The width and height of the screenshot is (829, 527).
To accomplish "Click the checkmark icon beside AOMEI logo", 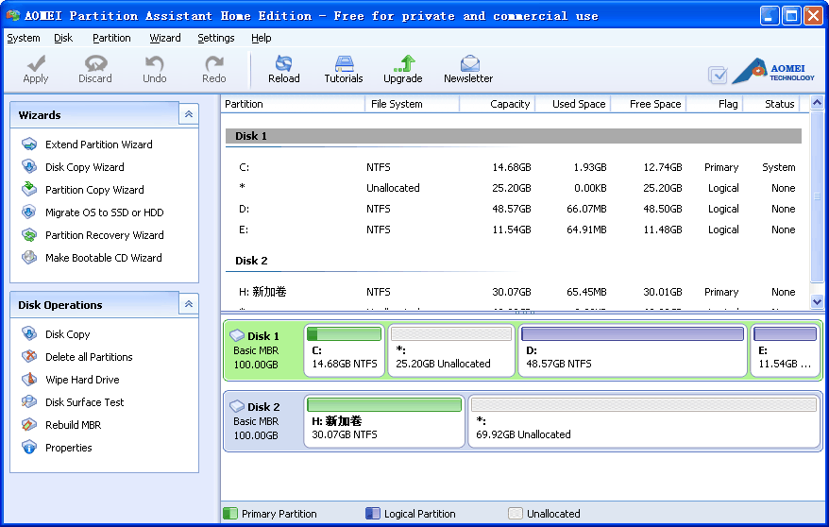I will (x=718, y=75).
